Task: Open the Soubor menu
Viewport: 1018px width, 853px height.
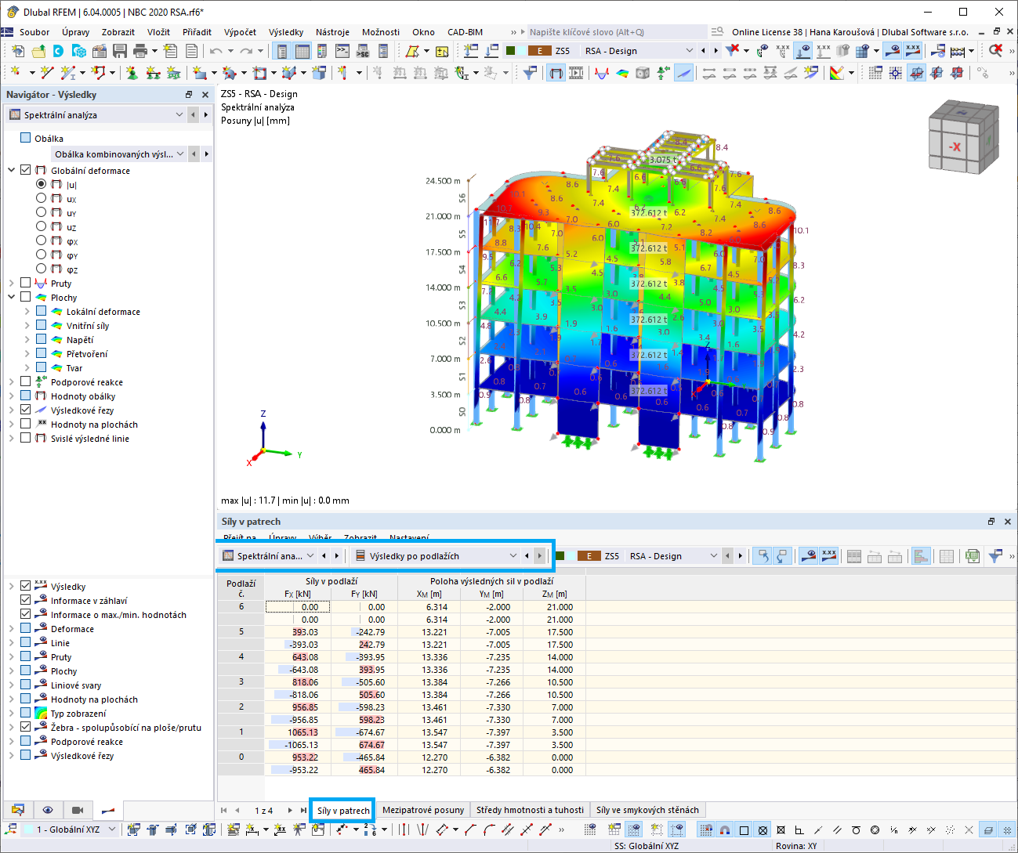Action: coord(34,32)
